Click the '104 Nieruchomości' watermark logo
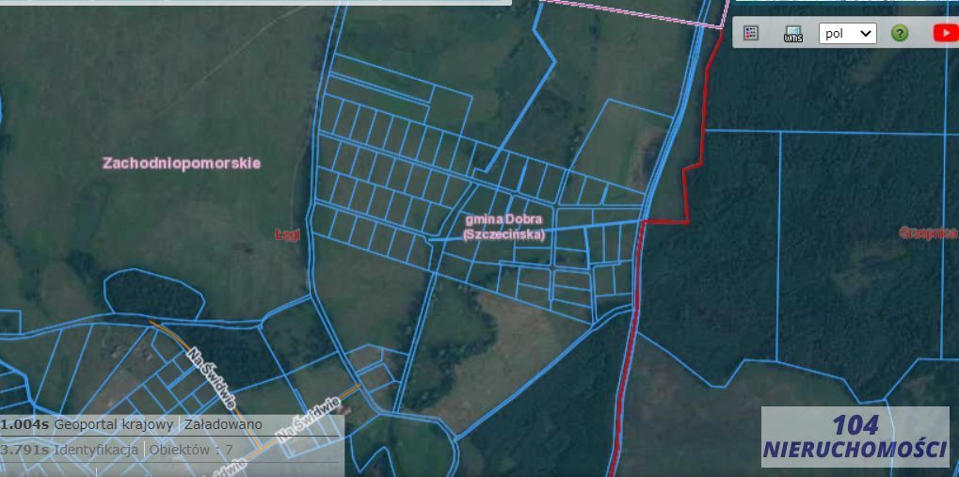 855,437
